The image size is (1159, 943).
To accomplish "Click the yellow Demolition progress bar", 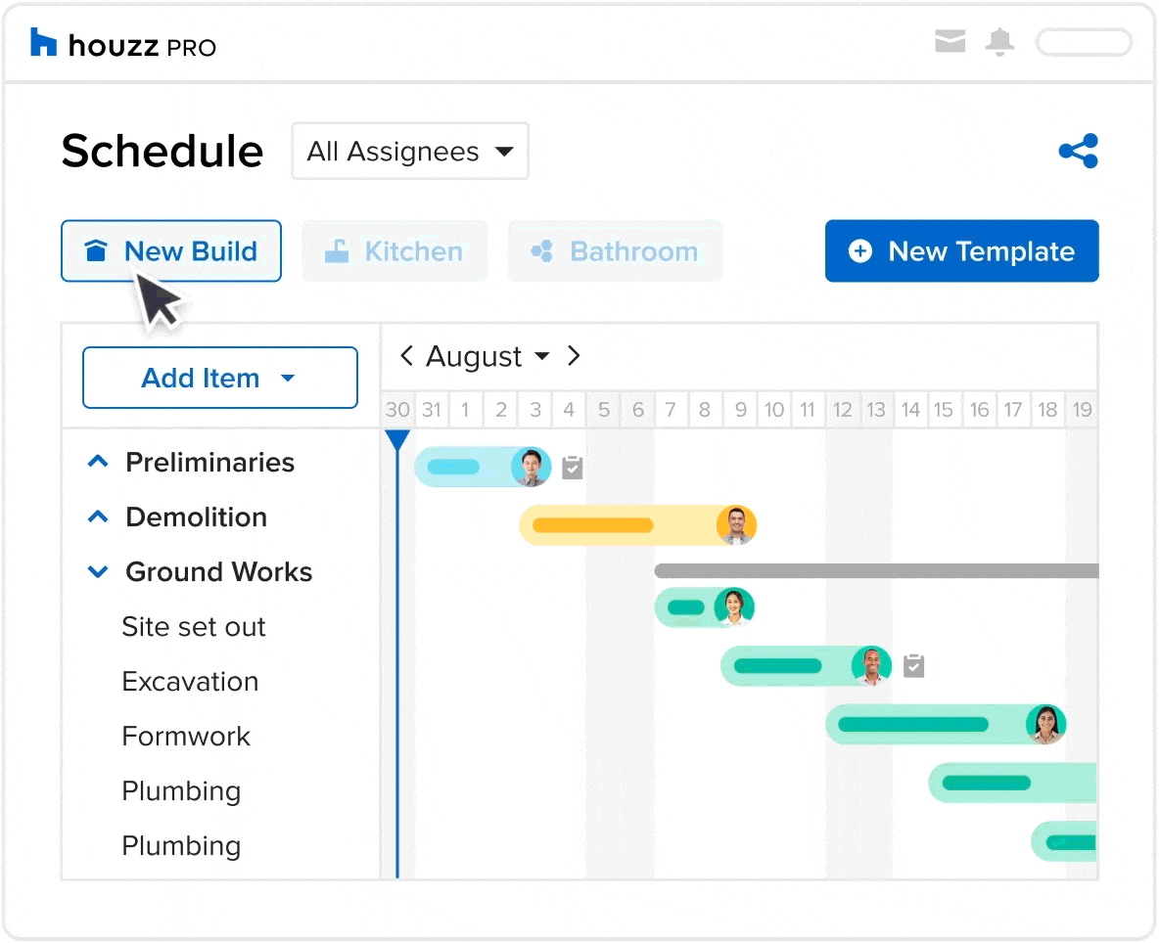I will 593,525.
